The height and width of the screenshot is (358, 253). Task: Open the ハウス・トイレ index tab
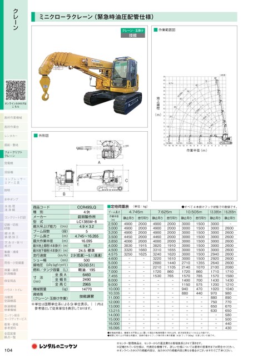pos(14,290)
